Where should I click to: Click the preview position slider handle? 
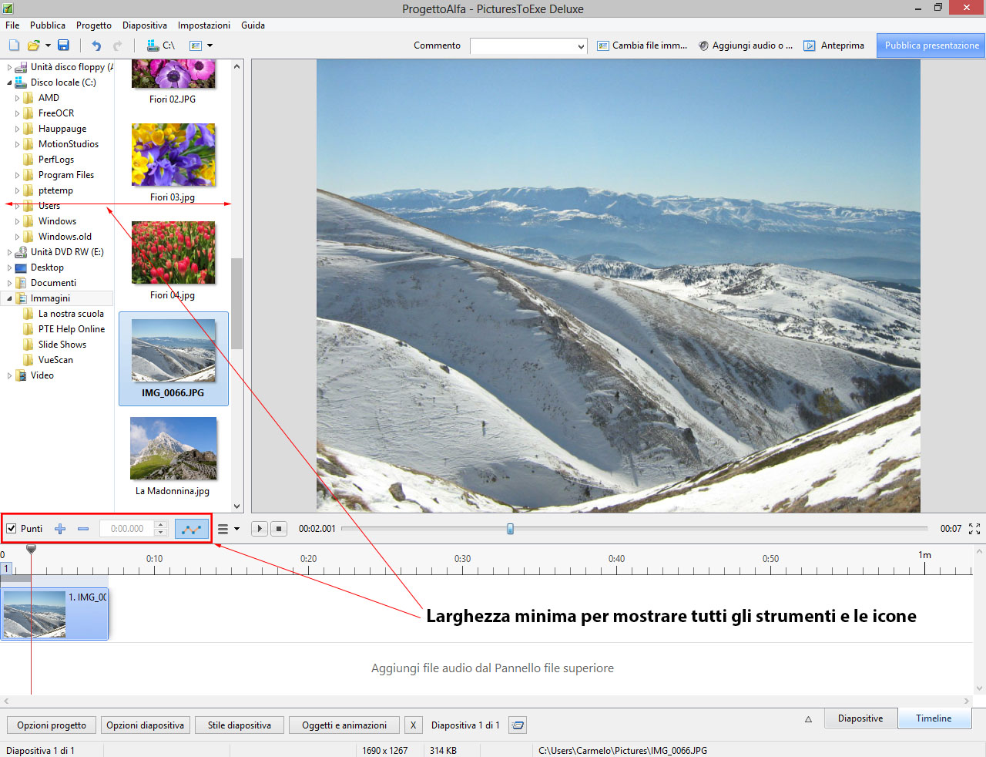(510, 529)
